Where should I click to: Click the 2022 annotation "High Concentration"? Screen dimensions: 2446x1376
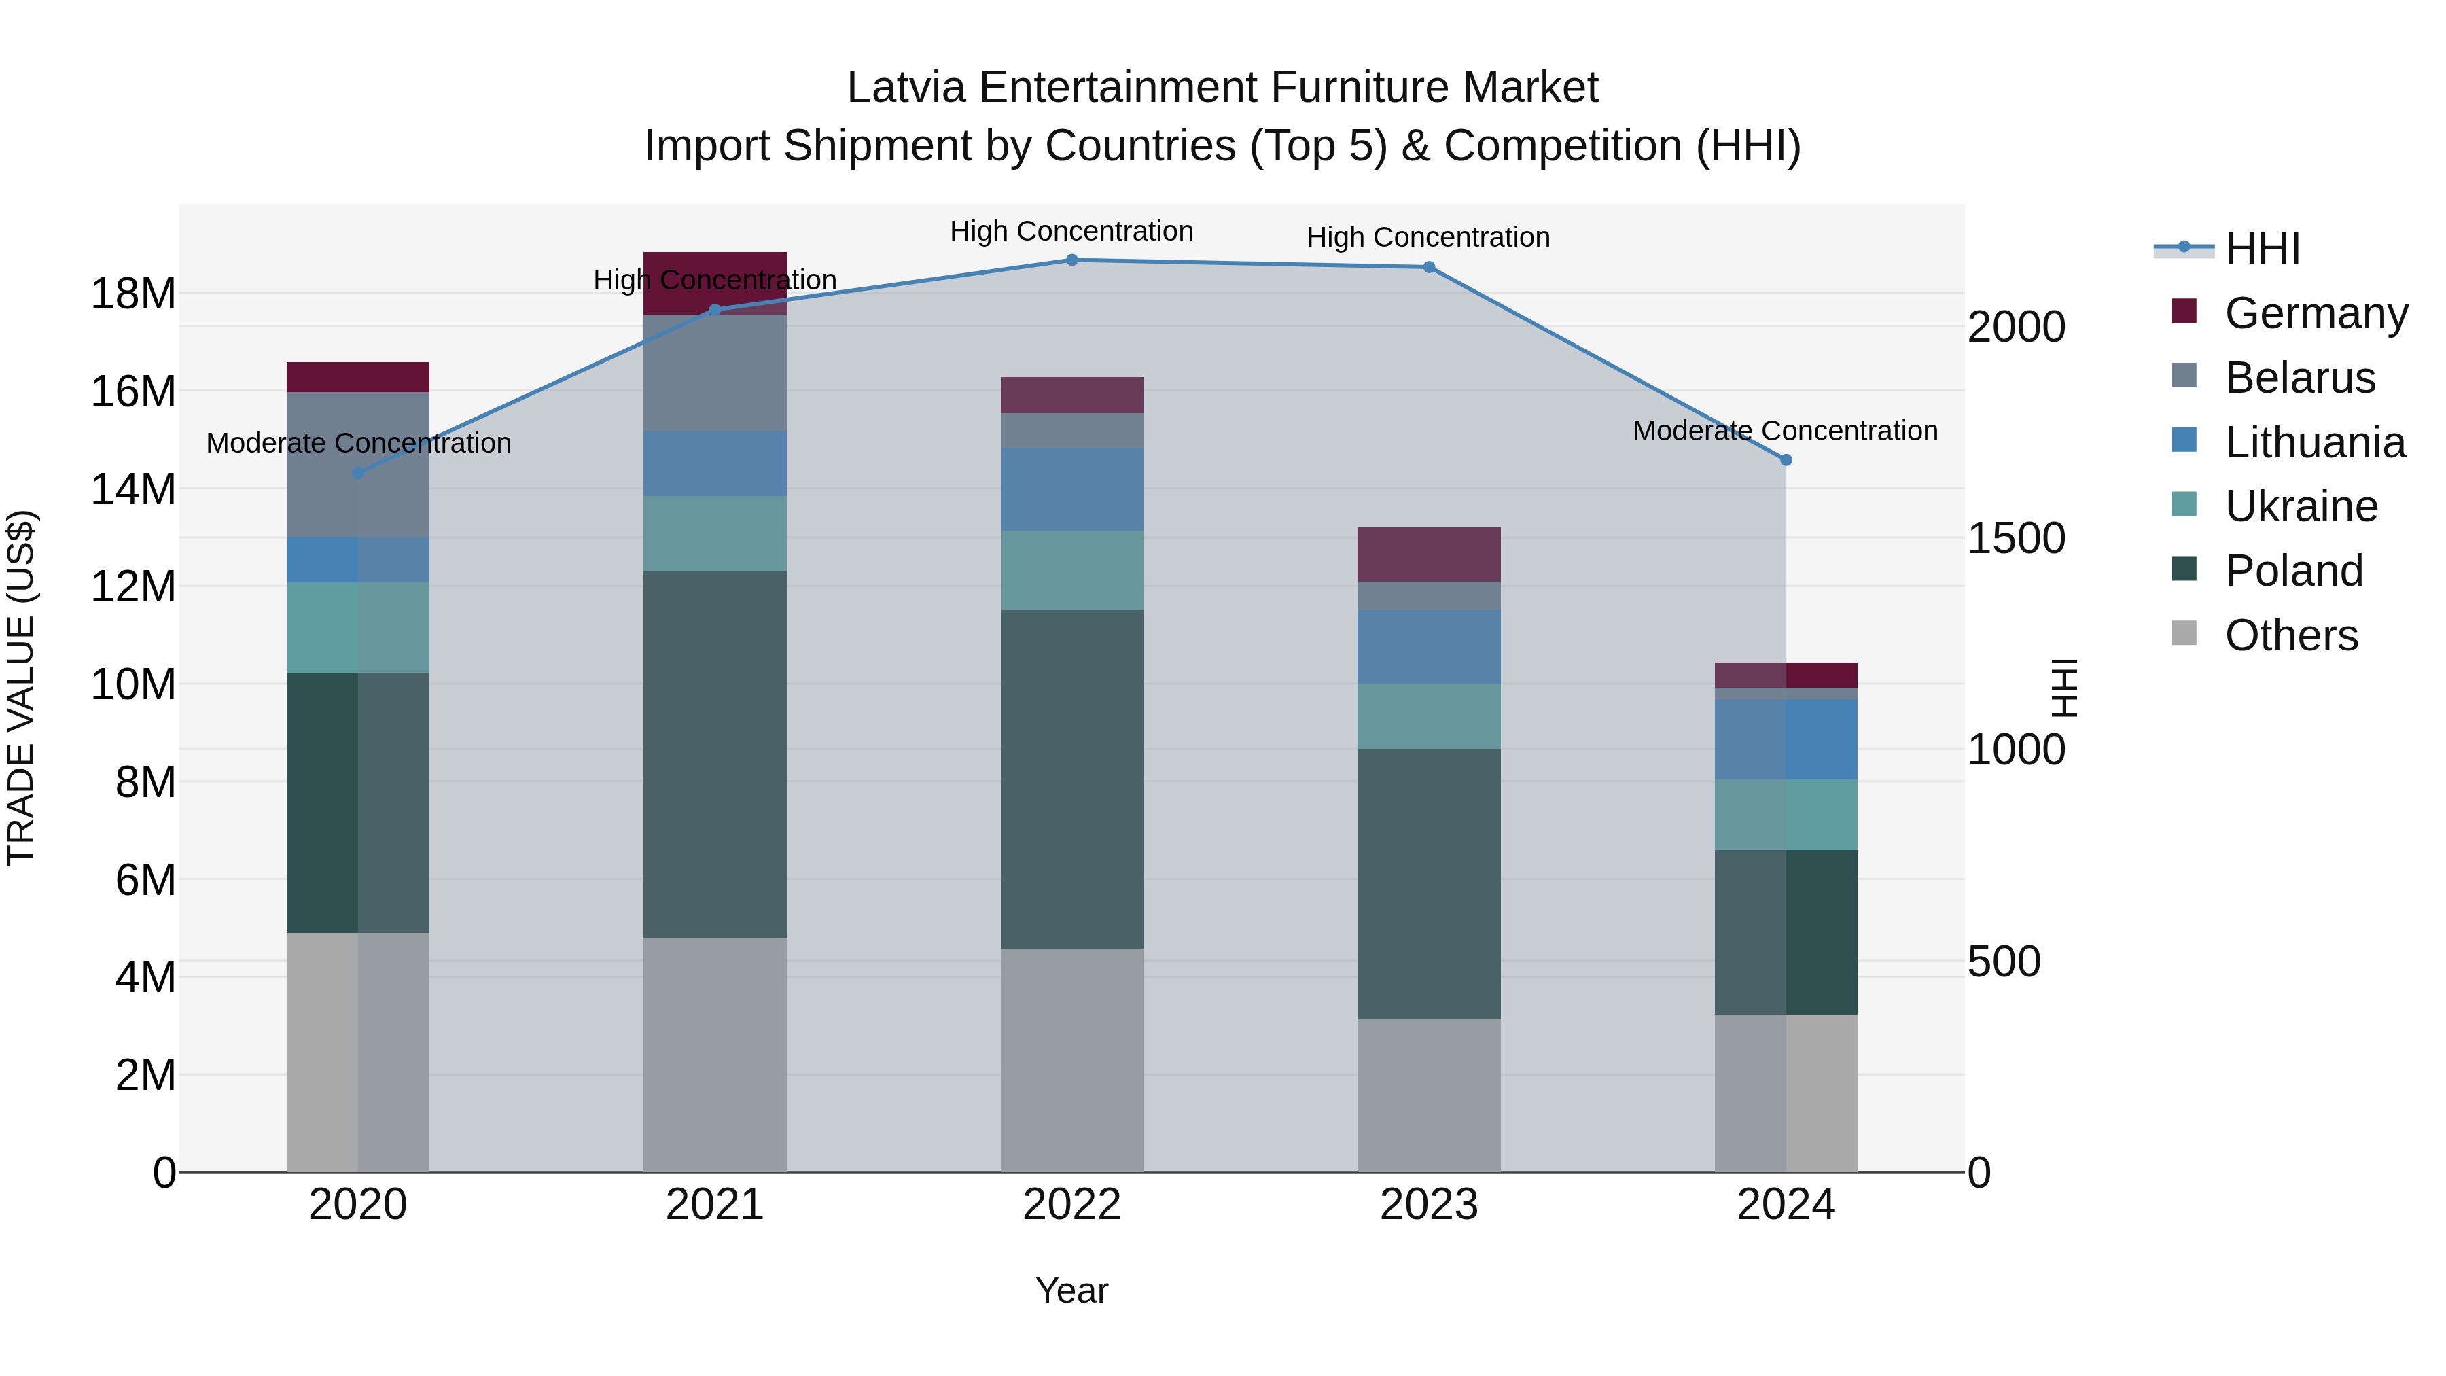pos(1072,231)
